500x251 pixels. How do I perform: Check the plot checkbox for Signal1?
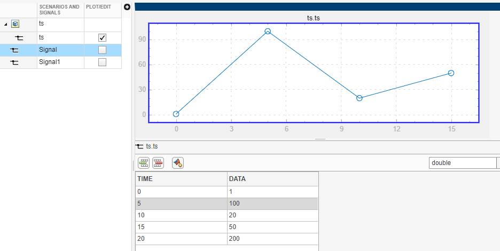tap(102, 62)
